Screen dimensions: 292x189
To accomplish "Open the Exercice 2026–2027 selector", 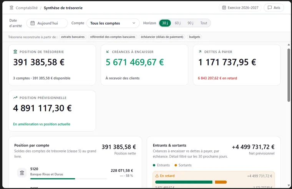I will tap(240, 8).
